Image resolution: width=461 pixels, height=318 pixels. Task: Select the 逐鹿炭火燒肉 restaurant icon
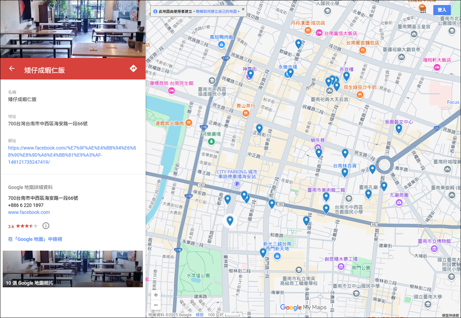(x=189, y=123)
